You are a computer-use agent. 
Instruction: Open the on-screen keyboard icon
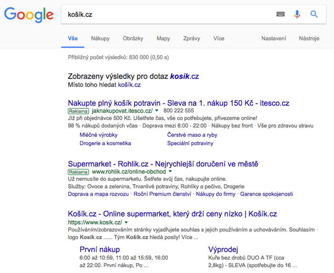click(x=281, y=15)
